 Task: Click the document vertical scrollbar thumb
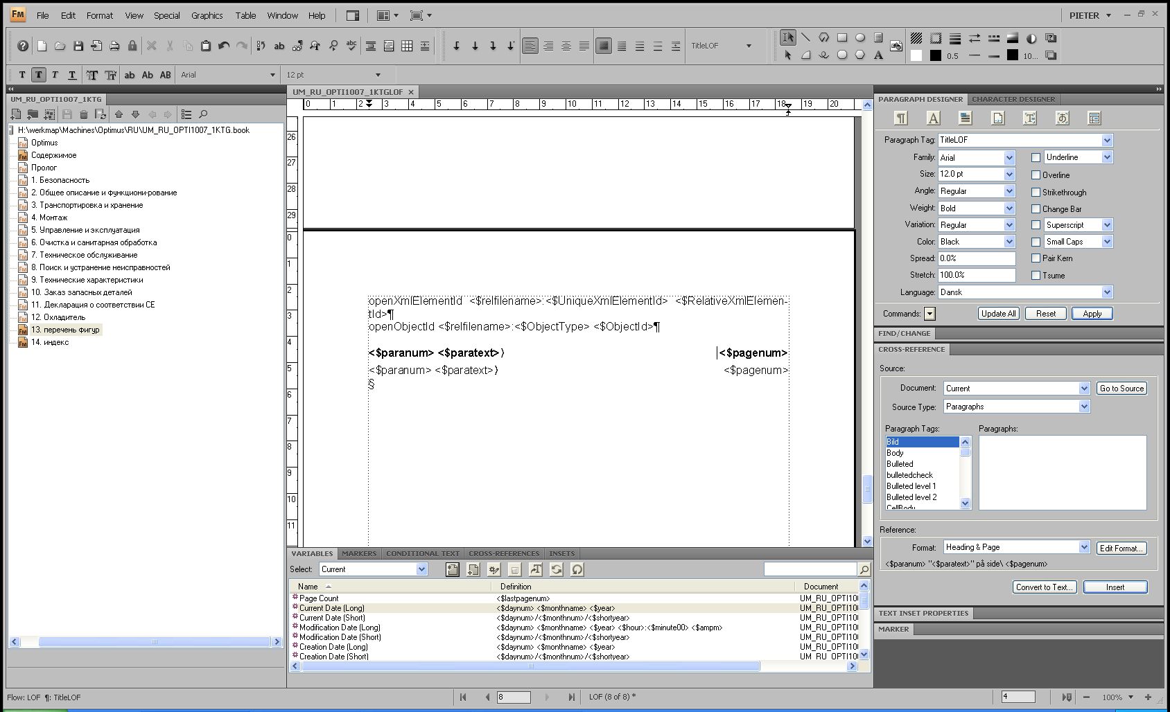867,489
